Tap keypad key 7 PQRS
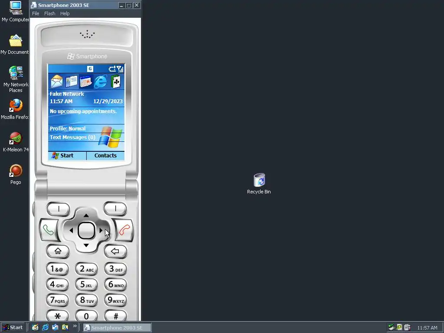 [58, 300]
